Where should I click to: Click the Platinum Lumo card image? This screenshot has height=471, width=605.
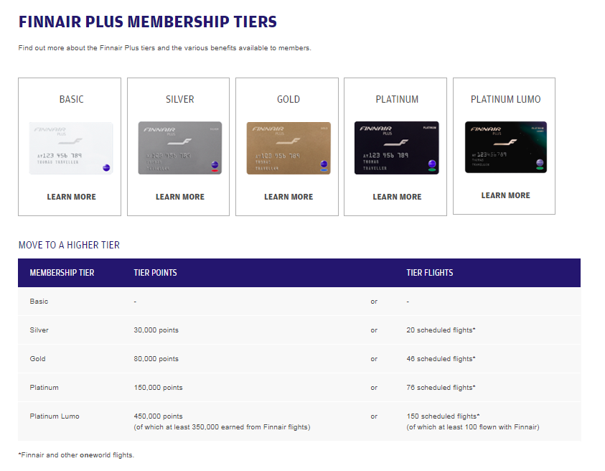[x=505, y=147]
